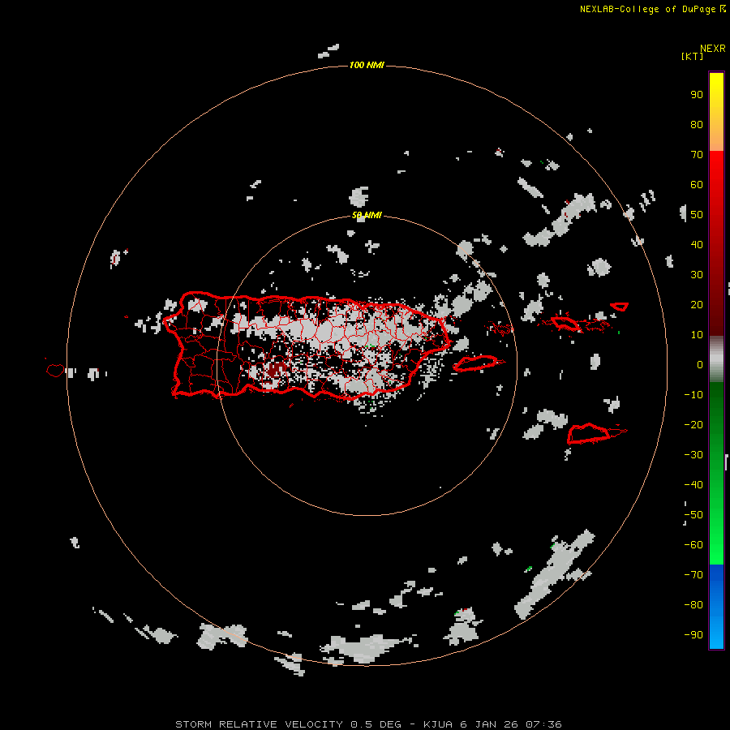The width and height of the screenshot is (730, 730).
Task: Pick the gray near-zero segment of the color bar
Action: tap(716, 359)
